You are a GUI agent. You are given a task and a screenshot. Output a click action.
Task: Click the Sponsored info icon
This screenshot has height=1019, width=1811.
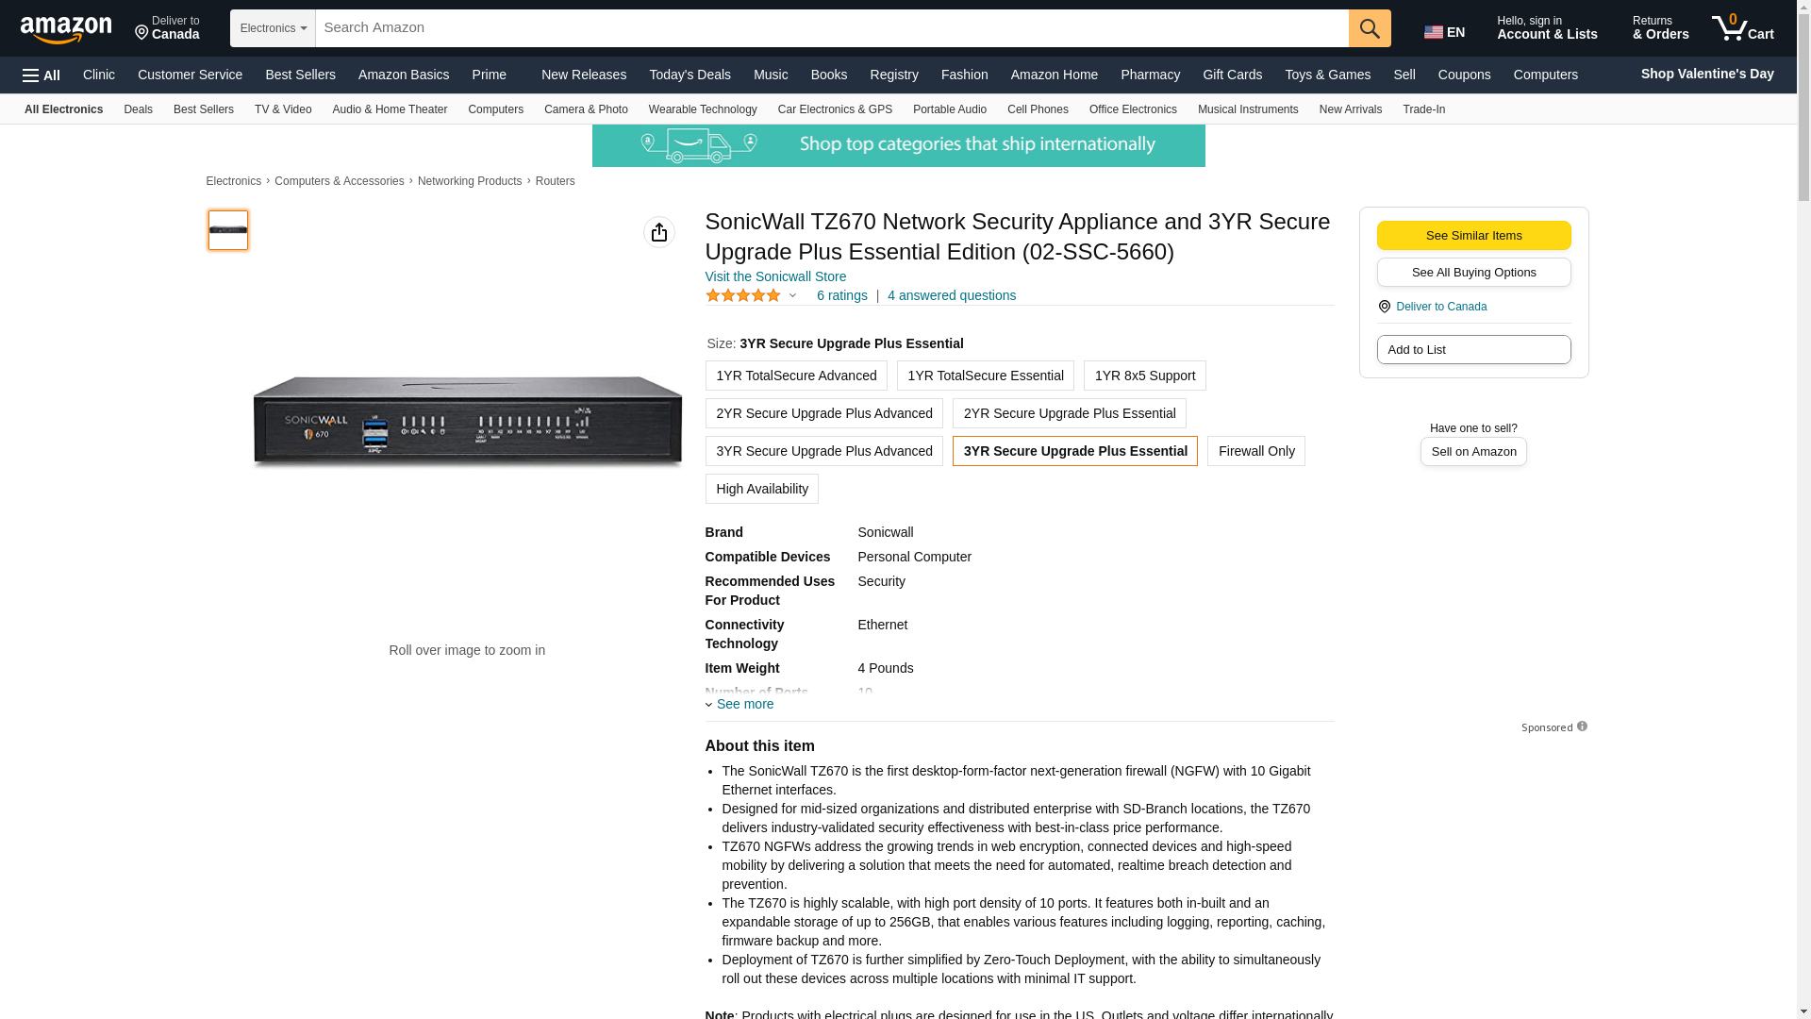[1582, 727]
